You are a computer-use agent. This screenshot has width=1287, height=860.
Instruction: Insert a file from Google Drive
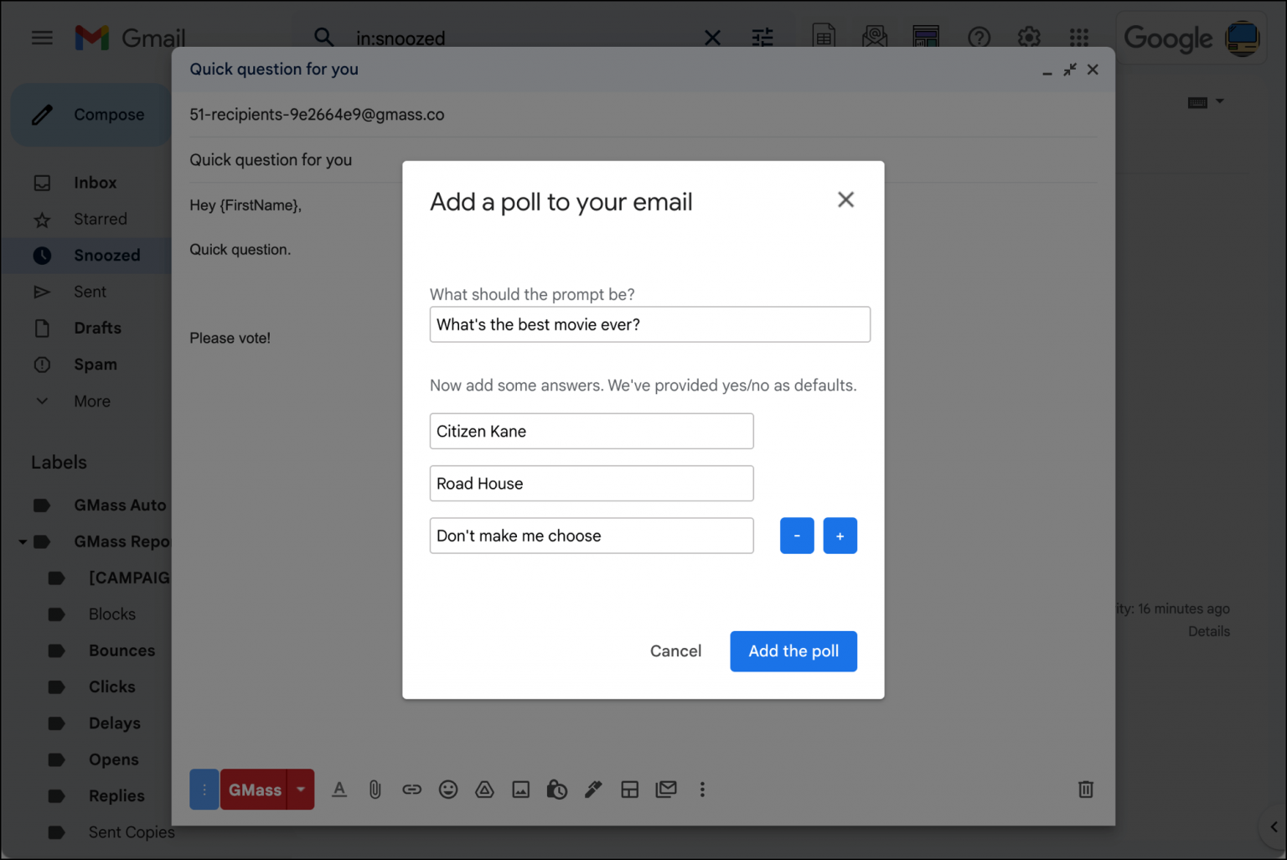point(484,789)
